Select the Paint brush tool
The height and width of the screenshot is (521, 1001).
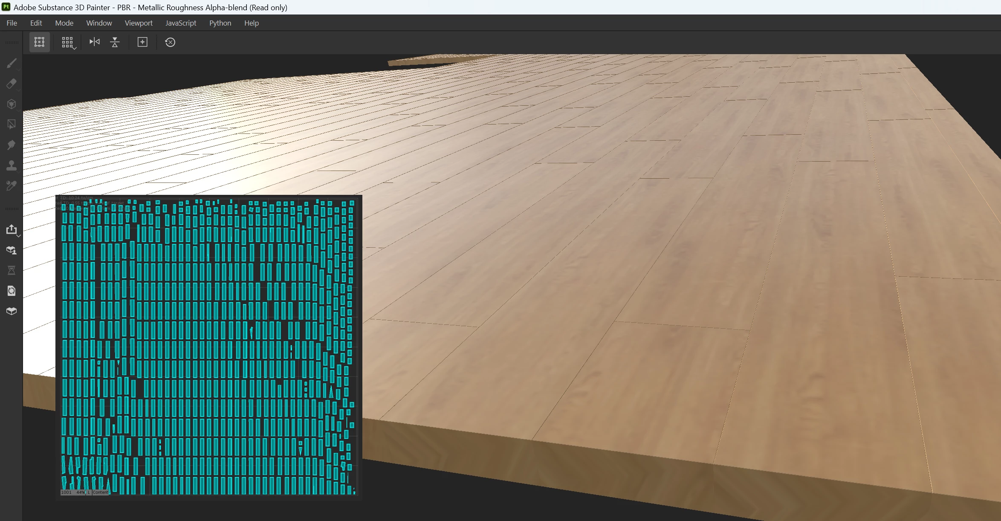point(12,63)
